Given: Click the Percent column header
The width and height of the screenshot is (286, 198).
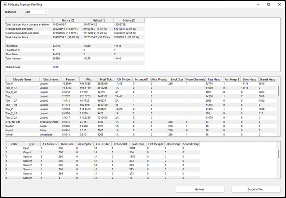Looking at the screenshot, I should point(71,79).
